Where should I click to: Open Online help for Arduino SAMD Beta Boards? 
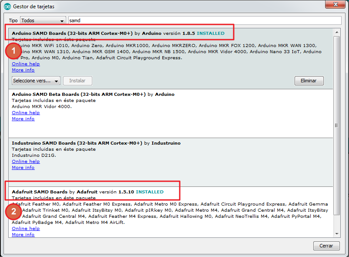pyautogui.click(x=26, y=113)
